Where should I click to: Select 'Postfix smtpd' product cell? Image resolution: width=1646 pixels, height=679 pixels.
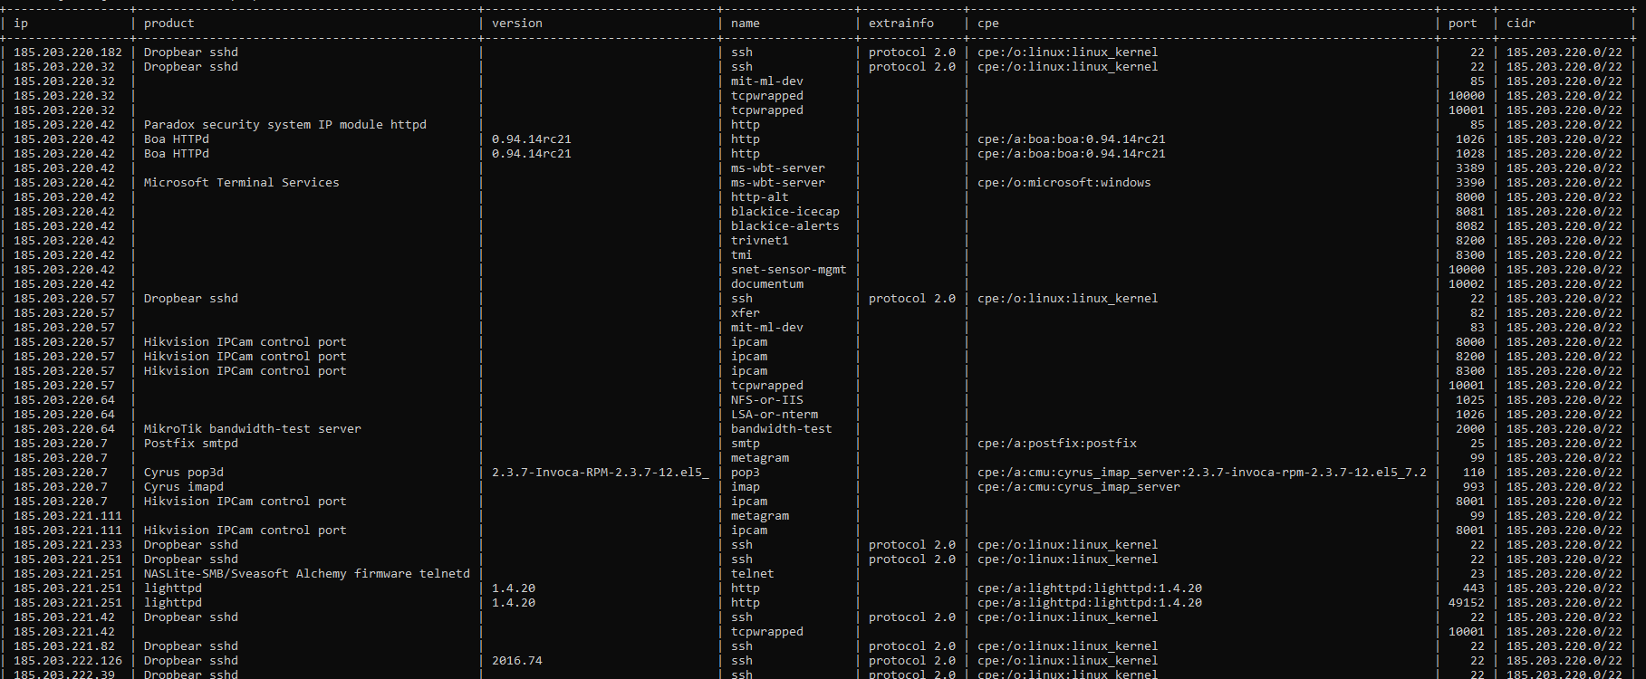(x=191, y=444)
